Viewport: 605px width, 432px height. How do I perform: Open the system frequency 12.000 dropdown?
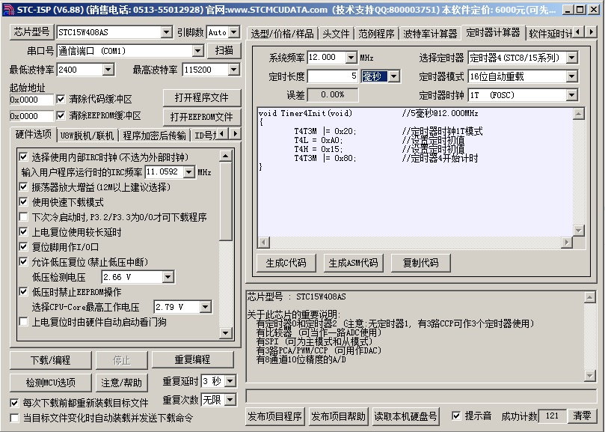tap(351, 58)
